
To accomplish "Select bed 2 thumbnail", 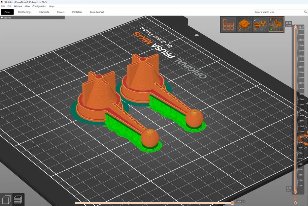I will [x=260, y=24].
